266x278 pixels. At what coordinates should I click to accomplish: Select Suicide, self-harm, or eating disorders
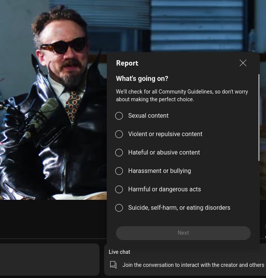coord(119,208)
